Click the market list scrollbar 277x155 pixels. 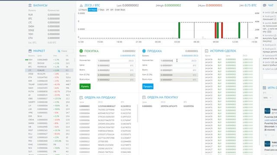click(74, 61)
